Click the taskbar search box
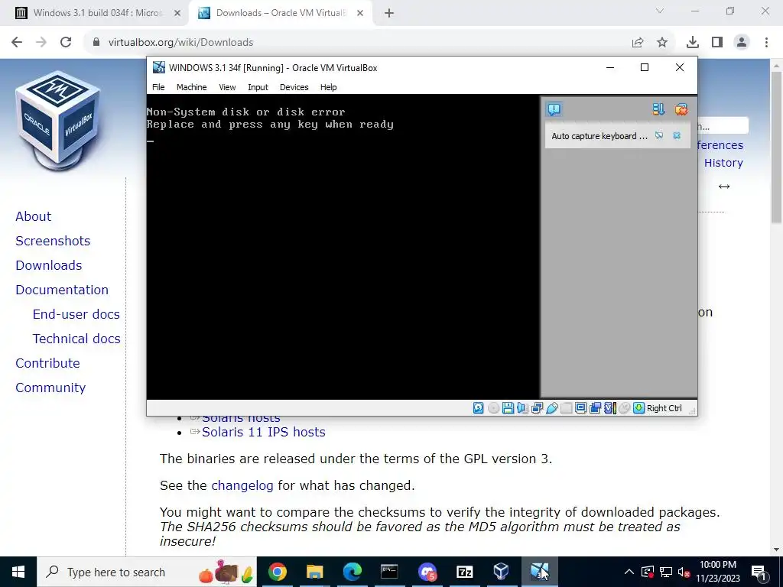 tap(147, 572)
